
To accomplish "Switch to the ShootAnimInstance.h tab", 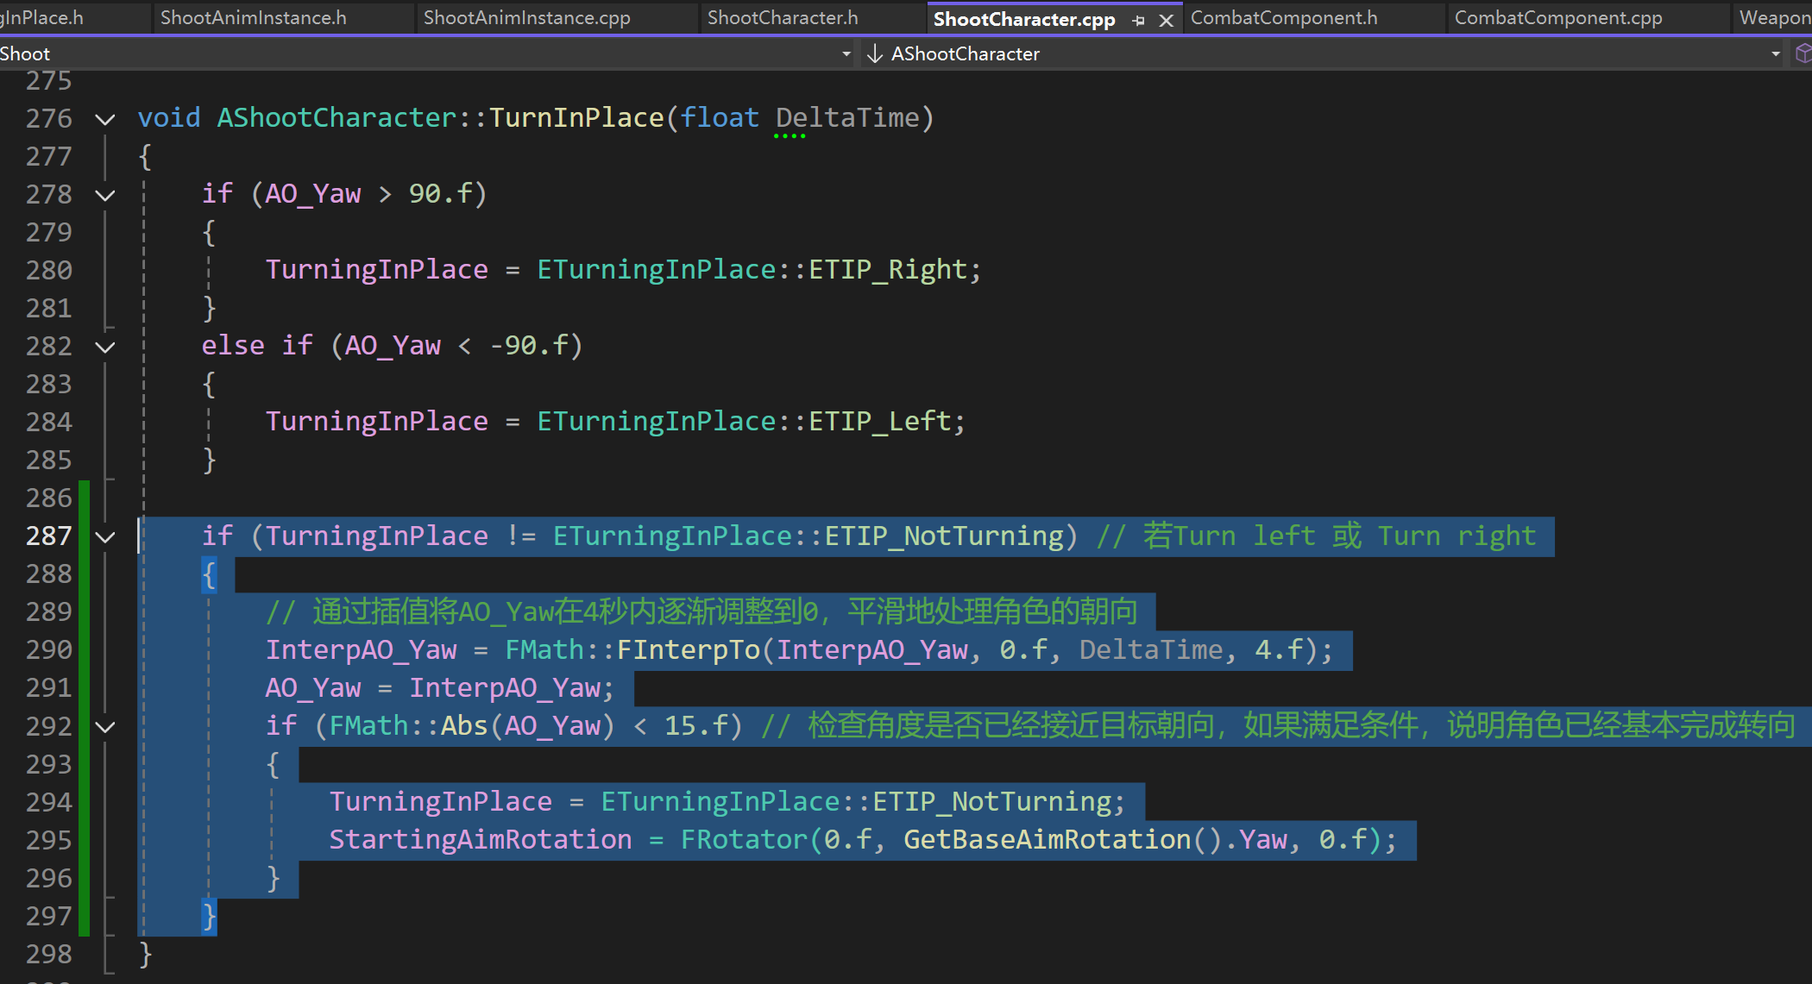I will click(x=253, y=17).
